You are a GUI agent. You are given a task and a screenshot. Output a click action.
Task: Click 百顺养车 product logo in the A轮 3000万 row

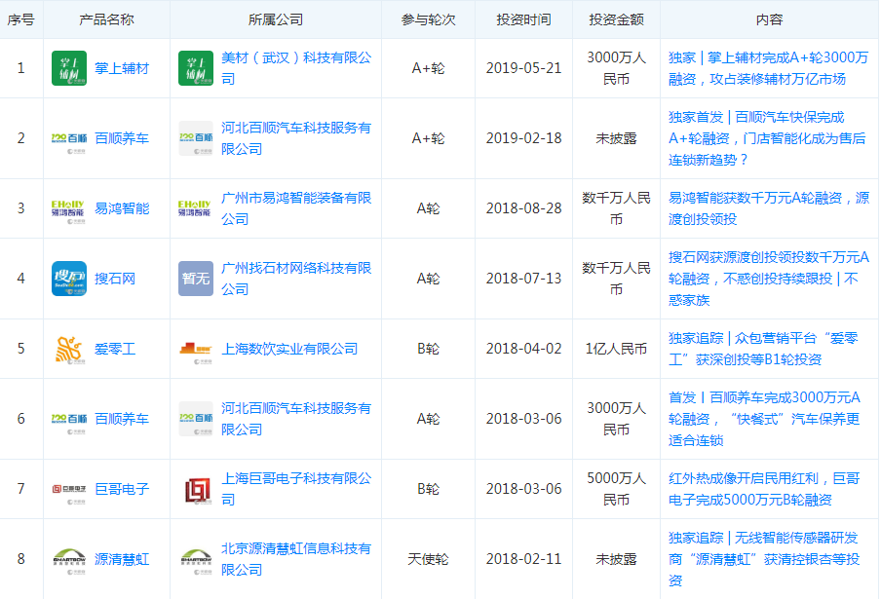[x=69, y=419]
